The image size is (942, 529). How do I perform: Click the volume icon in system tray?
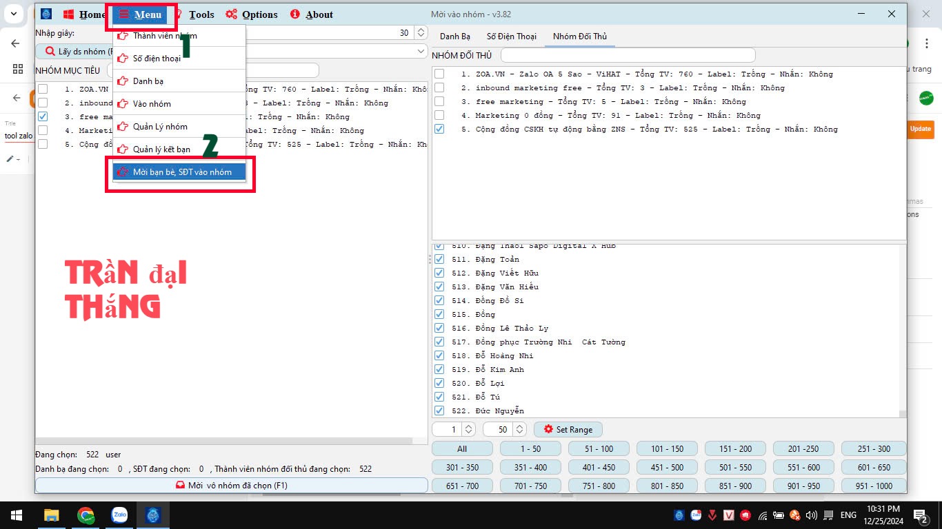811,515
